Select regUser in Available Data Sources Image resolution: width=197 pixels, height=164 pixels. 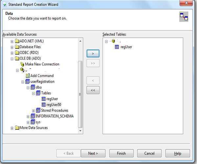(52, 99)
